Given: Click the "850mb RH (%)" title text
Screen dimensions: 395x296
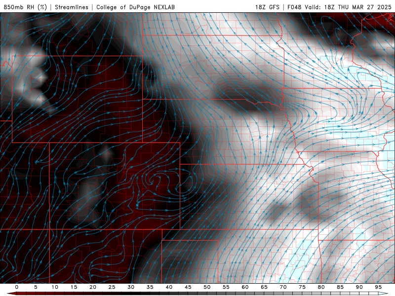Looking at the screenshot, I should 25,7.
